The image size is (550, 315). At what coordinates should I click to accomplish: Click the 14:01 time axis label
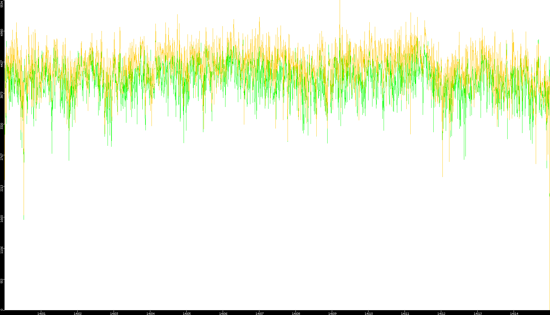[x=41, y=313]
